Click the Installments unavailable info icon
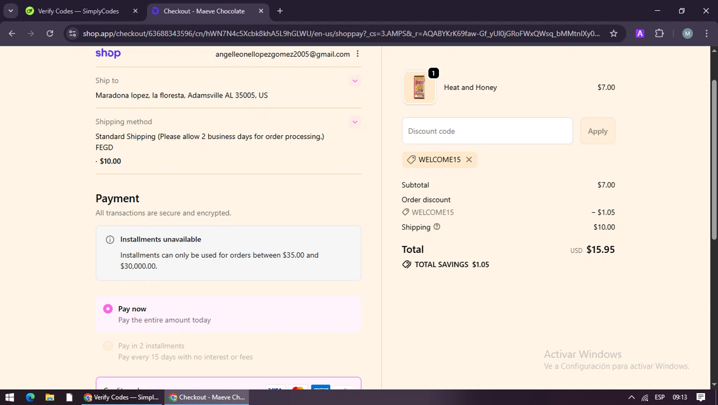718x405 pixels. [x=110, y=240]
